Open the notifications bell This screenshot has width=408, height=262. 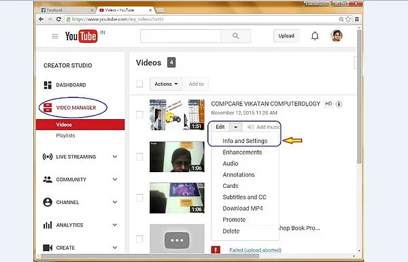point(315,36)
